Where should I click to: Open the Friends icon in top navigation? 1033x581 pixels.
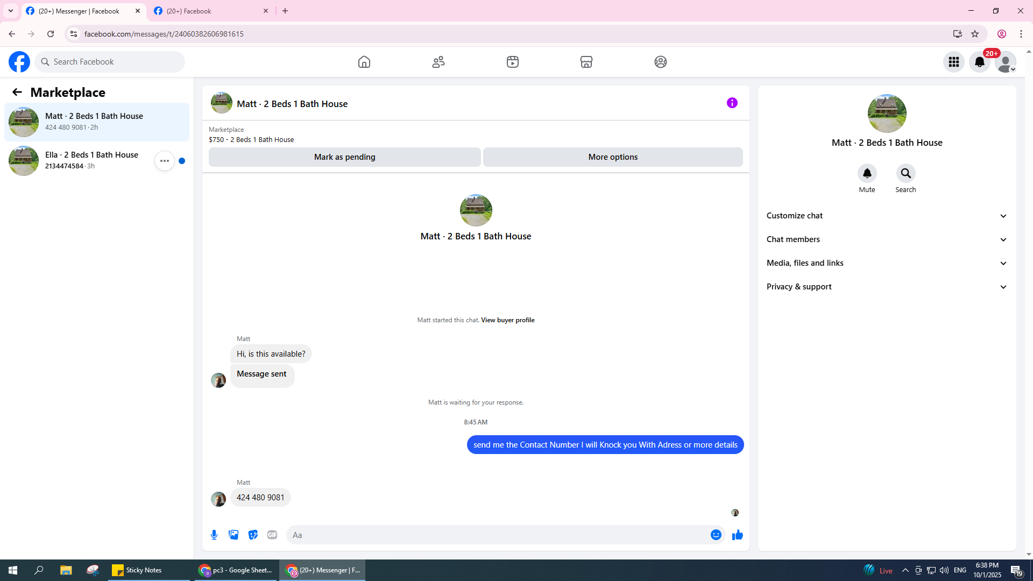[x=438, y=62]
